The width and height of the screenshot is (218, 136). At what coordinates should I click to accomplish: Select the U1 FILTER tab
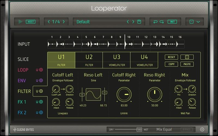pos(61,60)
